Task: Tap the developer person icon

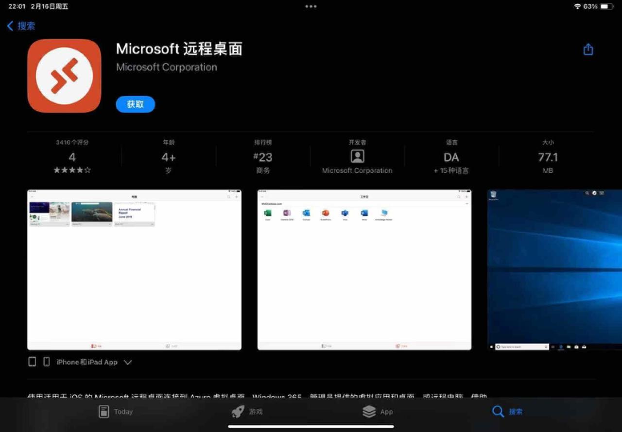Action: (357, 156)
